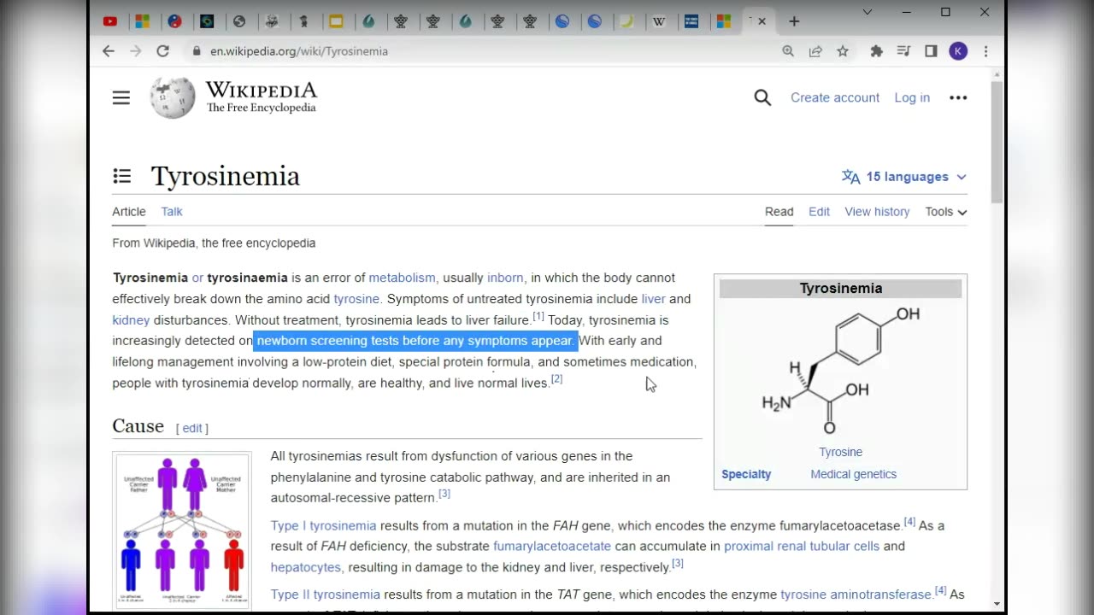Switch to the crescent moon favicon tab

click(626, 21)
